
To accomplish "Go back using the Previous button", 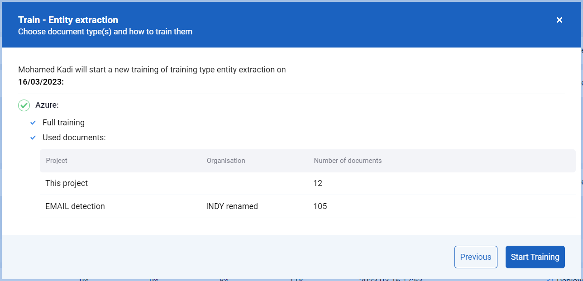I will click(476, 257).
